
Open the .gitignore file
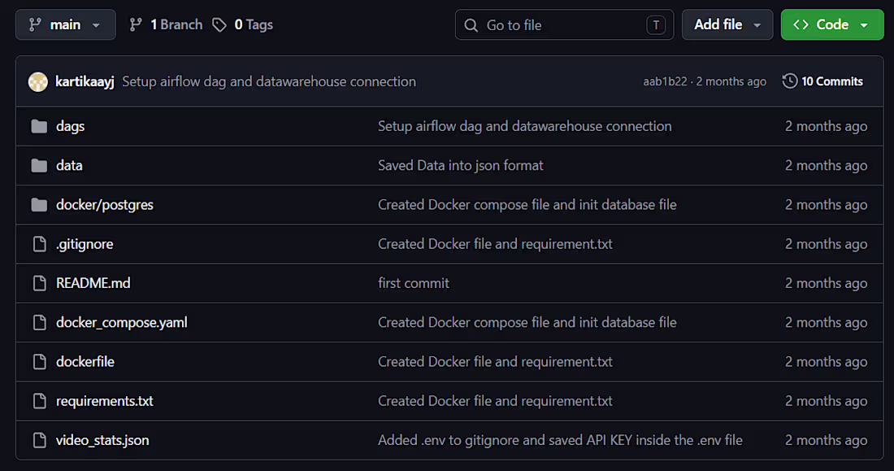pyautogui.click(x=85, y=244)
